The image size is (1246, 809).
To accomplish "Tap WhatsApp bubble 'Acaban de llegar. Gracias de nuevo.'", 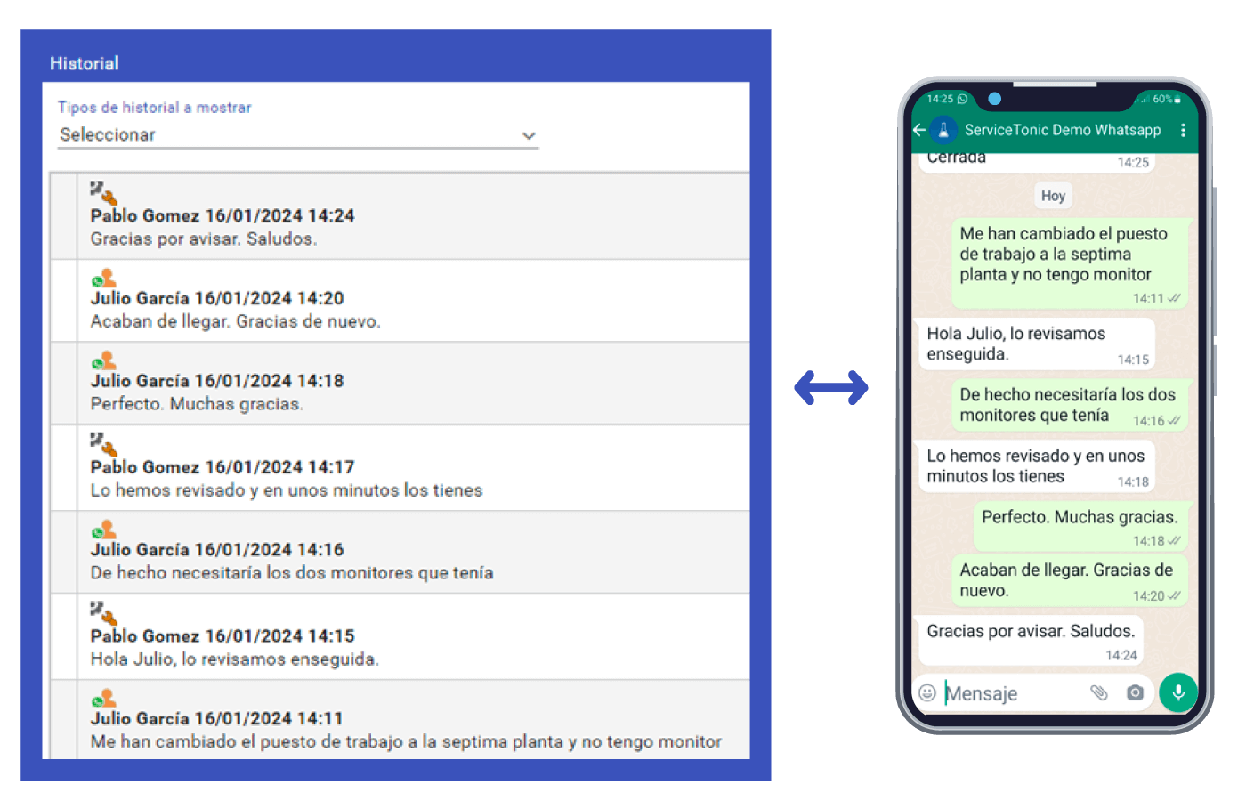I will pos(1070,580).
